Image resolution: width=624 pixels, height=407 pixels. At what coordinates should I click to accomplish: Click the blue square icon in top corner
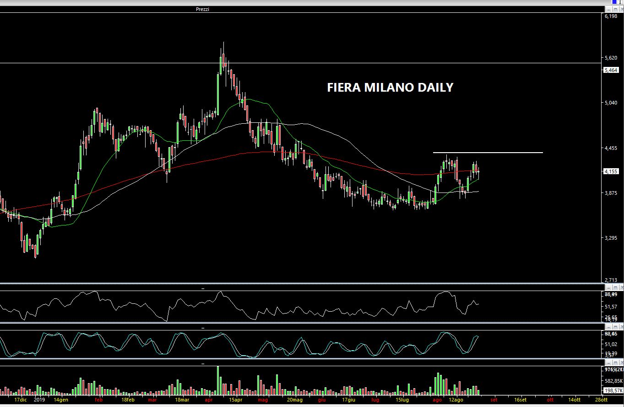[614, 2]
